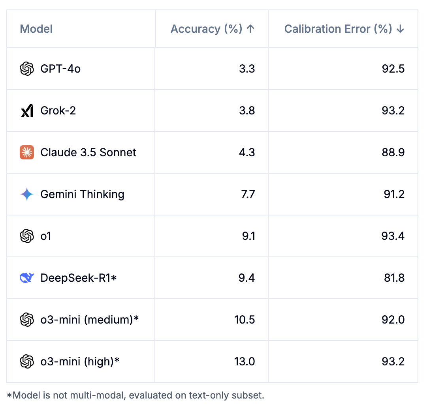Sort by the Calibration Error (%) header
The width and height of the screenshot is (429, 408).
(344, 29)
